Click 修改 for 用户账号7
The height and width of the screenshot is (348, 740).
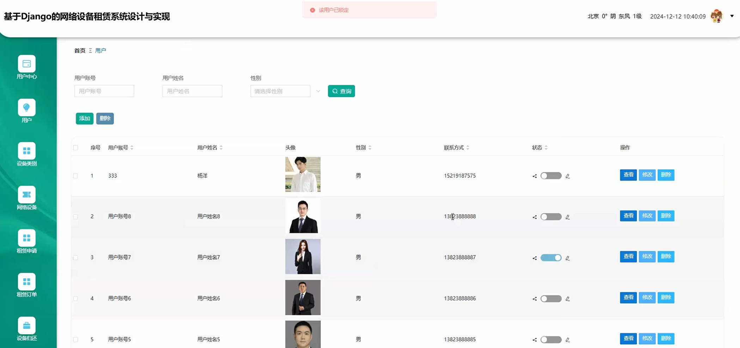(x=647, y=257)
